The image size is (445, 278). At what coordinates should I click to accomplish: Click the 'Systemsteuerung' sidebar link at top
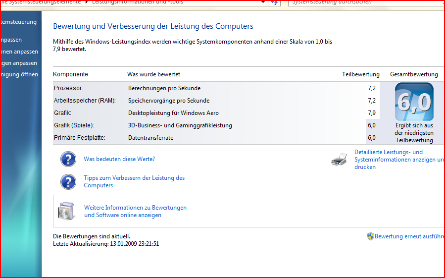pyautogui.click(x=19, y=22)
